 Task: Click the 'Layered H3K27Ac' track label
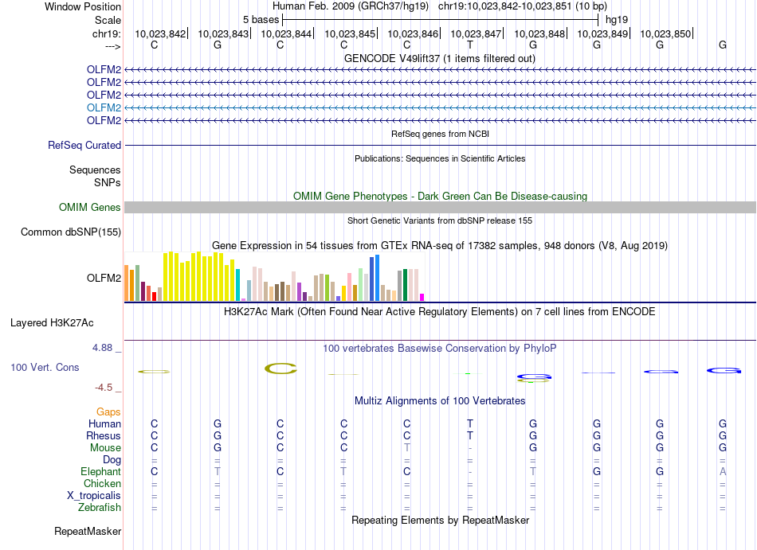pyautogui.click(x=52, y=323)
